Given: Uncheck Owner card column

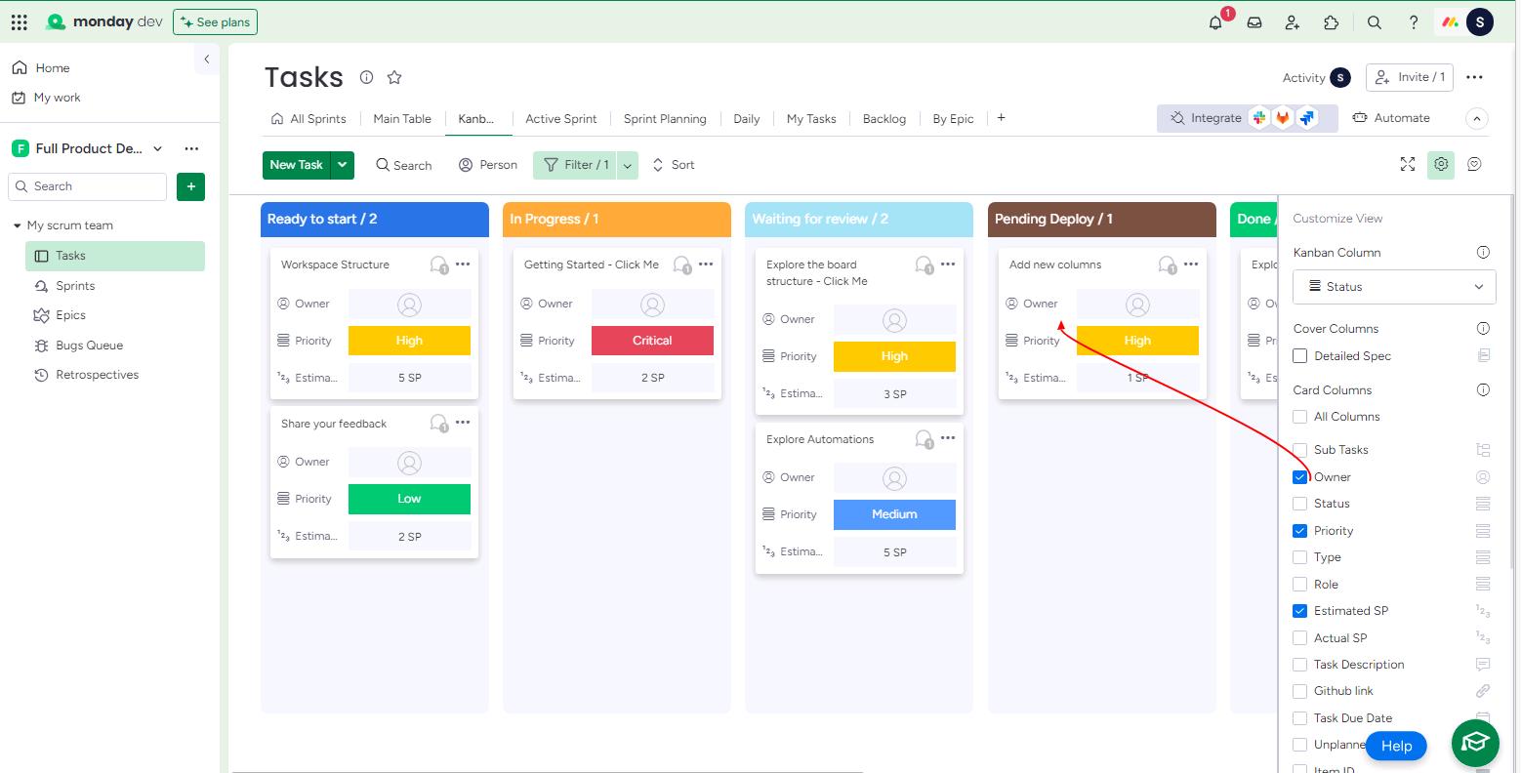Looking at the screenshot, I should tap(1300, 477).
